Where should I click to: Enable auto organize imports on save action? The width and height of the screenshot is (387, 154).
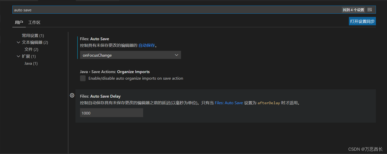pos(83,78)
